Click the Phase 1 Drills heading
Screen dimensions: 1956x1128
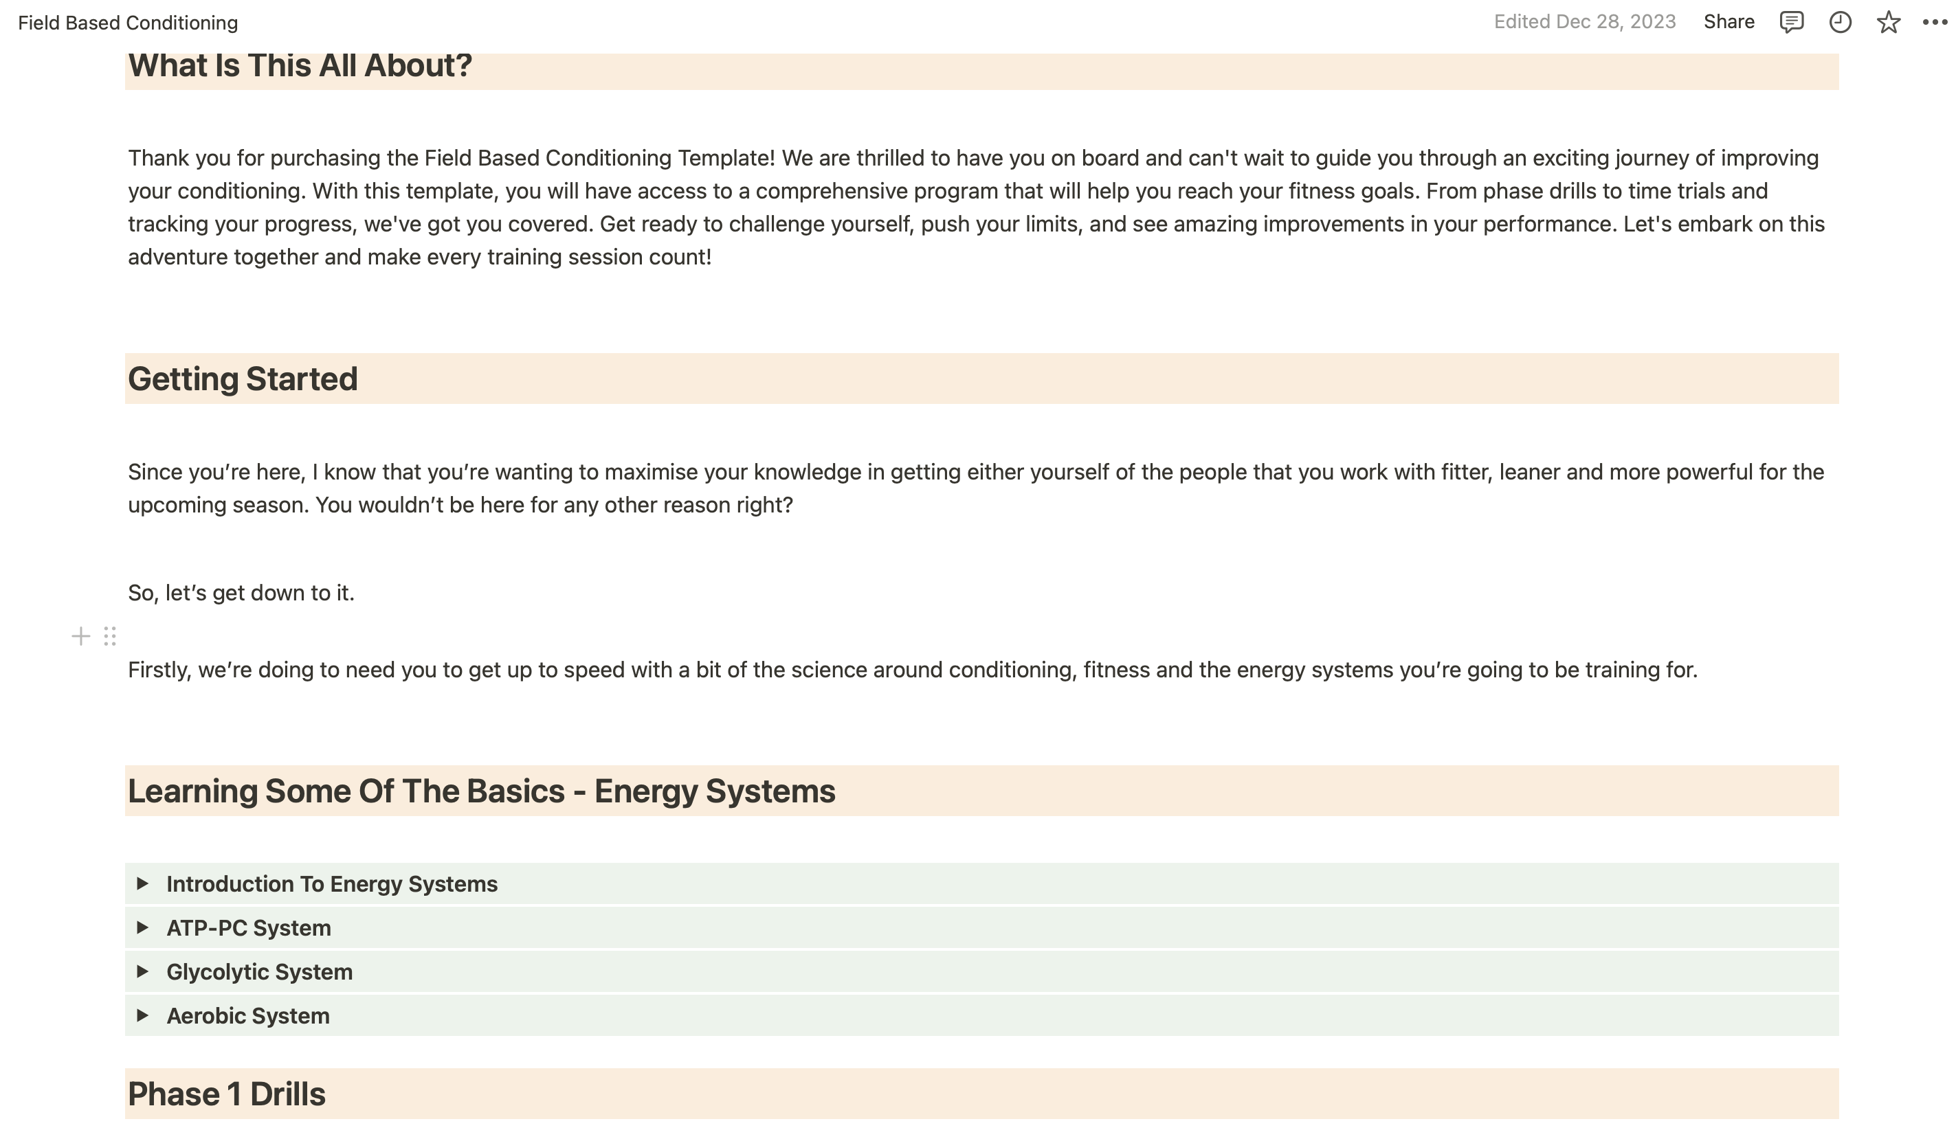click(226, 1094)
